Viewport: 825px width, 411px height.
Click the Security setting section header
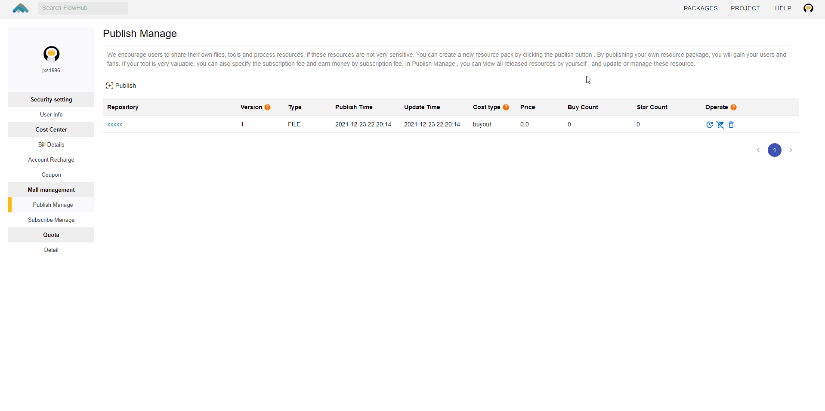click(51, 99)
